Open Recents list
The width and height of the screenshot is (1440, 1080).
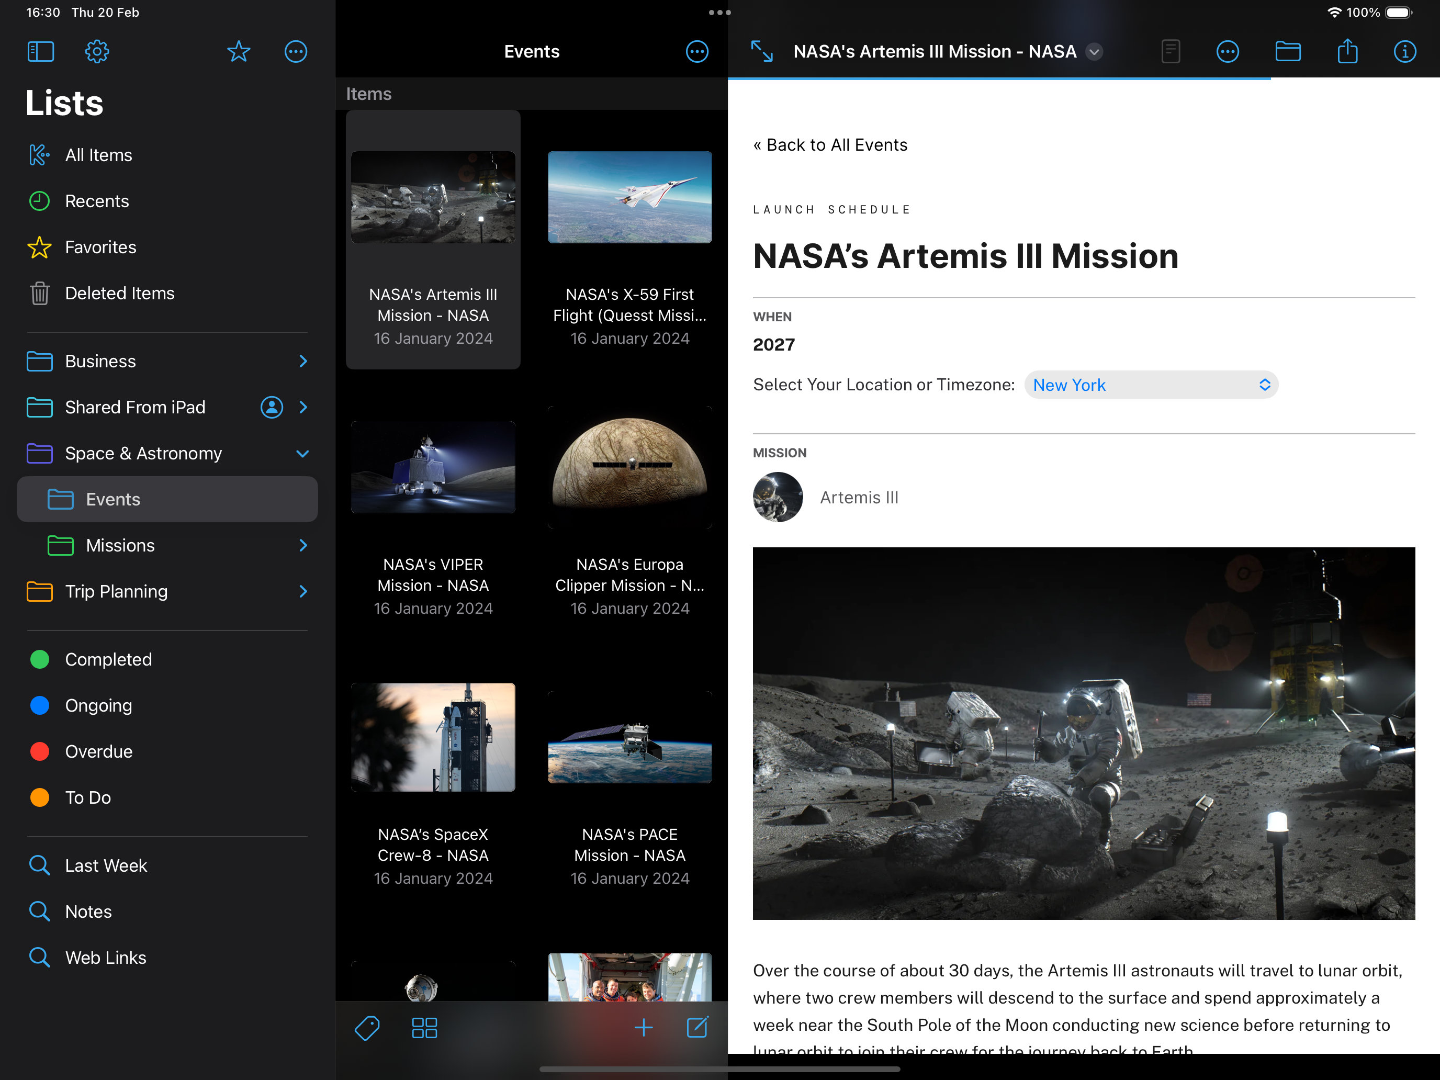[167, 201]
